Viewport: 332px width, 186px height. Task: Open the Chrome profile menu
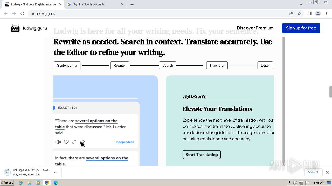[318, 13]
